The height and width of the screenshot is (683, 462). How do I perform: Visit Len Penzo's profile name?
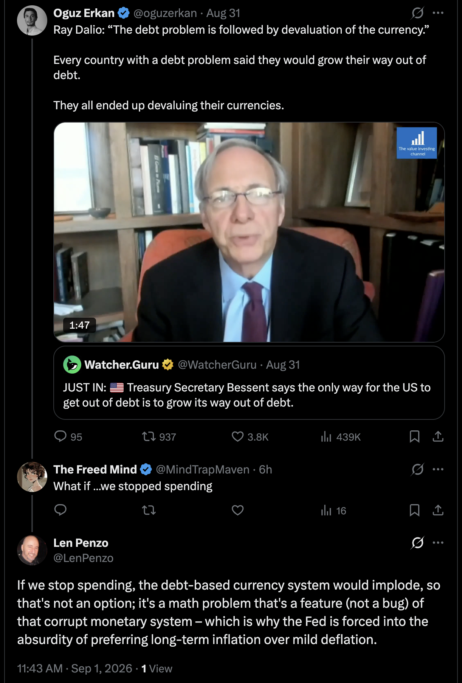[81, 543]
